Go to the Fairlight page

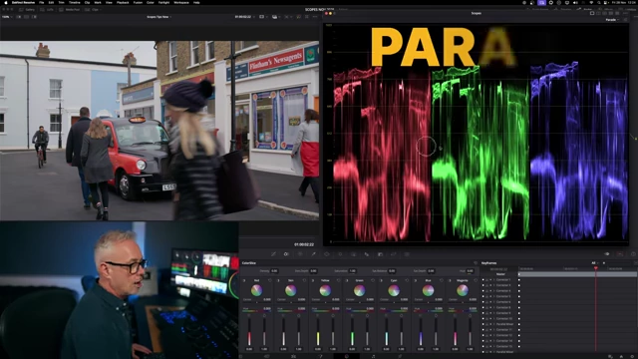[x=373, y=356]
